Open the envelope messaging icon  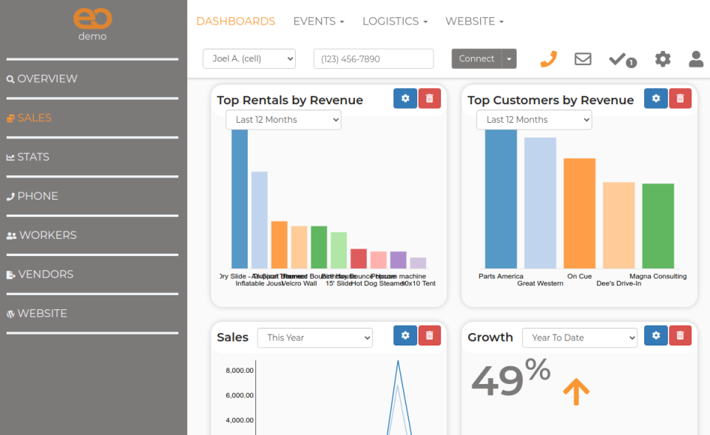(x=583, y=58)
